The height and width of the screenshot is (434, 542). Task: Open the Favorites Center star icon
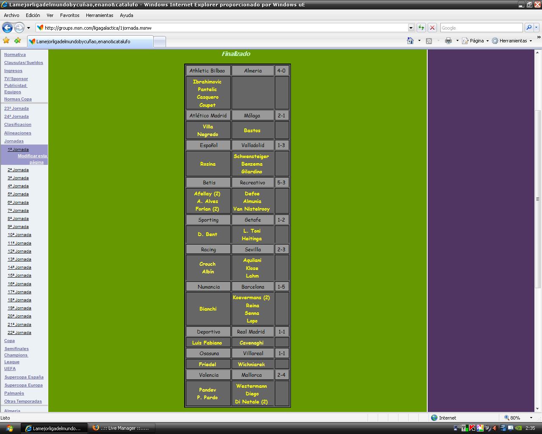pyautogui.click(x=6, y=41)
